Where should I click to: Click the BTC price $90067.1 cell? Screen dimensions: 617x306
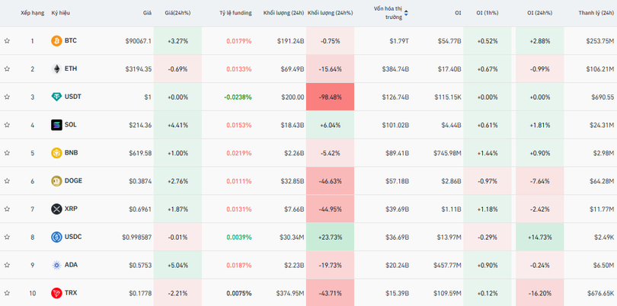(x=138, y=40)
